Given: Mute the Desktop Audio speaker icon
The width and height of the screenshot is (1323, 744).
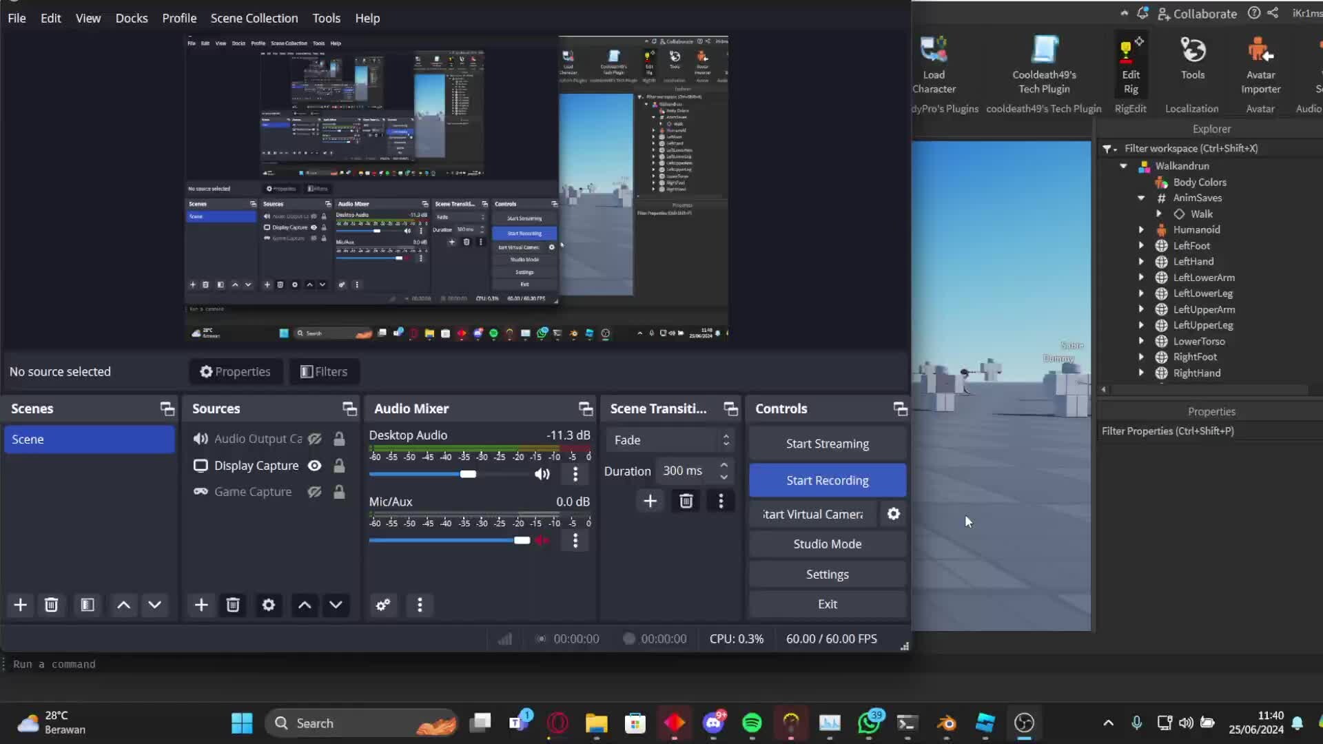Looking at the screenshot, I should pyautogui.click(x=542, y=474).
